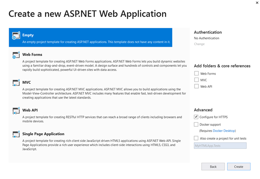Enable MVC folders and core references

[196, 80]
